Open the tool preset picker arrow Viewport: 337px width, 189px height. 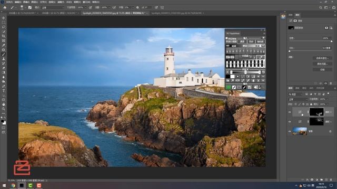16,7
